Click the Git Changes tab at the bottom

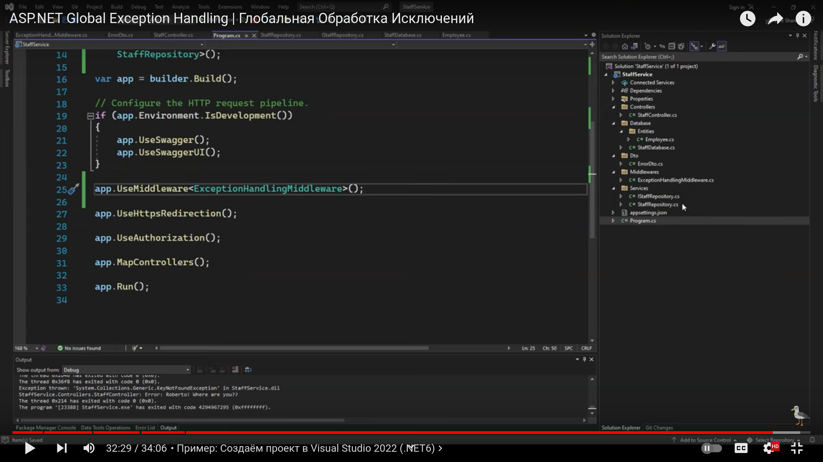(x=659, y=427)
